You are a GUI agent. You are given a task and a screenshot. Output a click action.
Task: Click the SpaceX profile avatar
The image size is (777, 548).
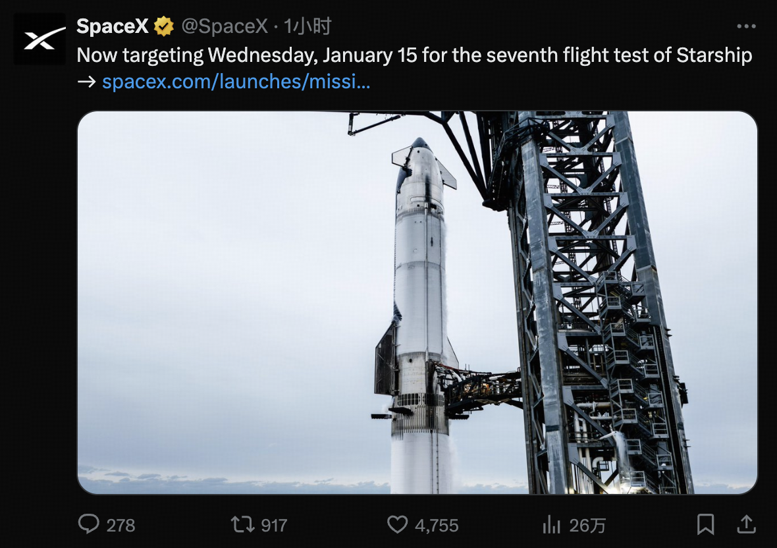[x=39, y=39]
